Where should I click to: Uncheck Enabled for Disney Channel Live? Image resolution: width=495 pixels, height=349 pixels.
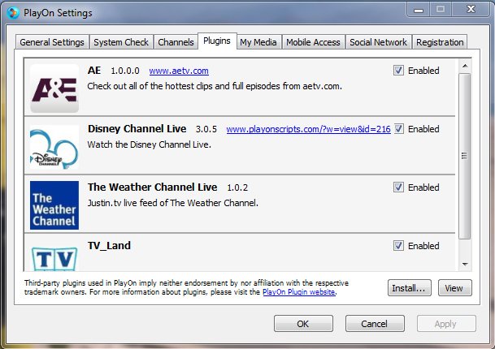click(x=399, y=128)
